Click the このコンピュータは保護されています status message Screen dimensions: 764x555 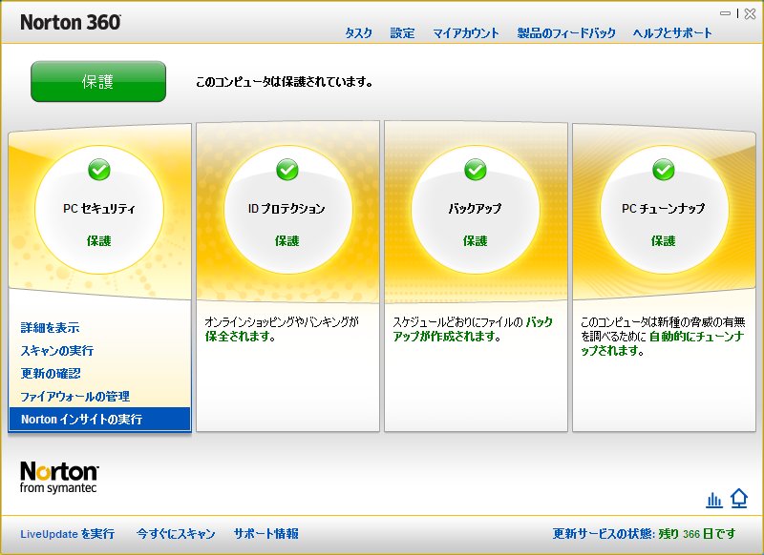pos(285,82)
